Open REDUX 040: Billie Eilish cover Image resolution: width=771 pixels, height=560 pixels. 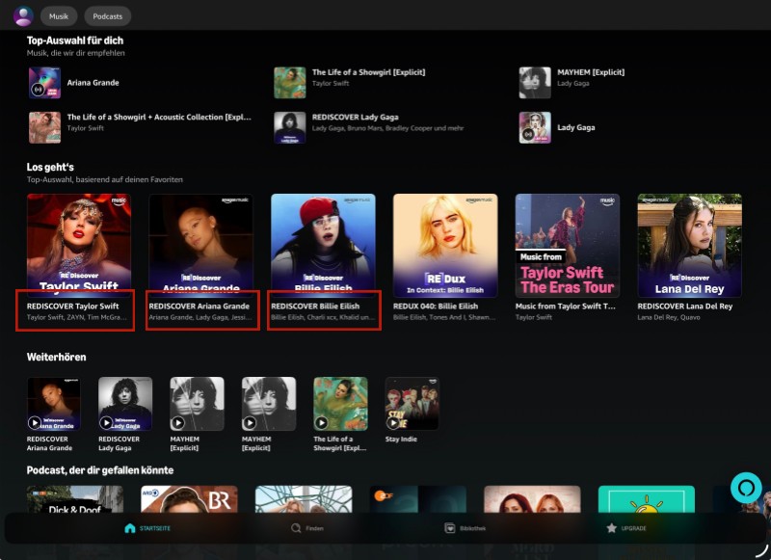pos(445,246)
